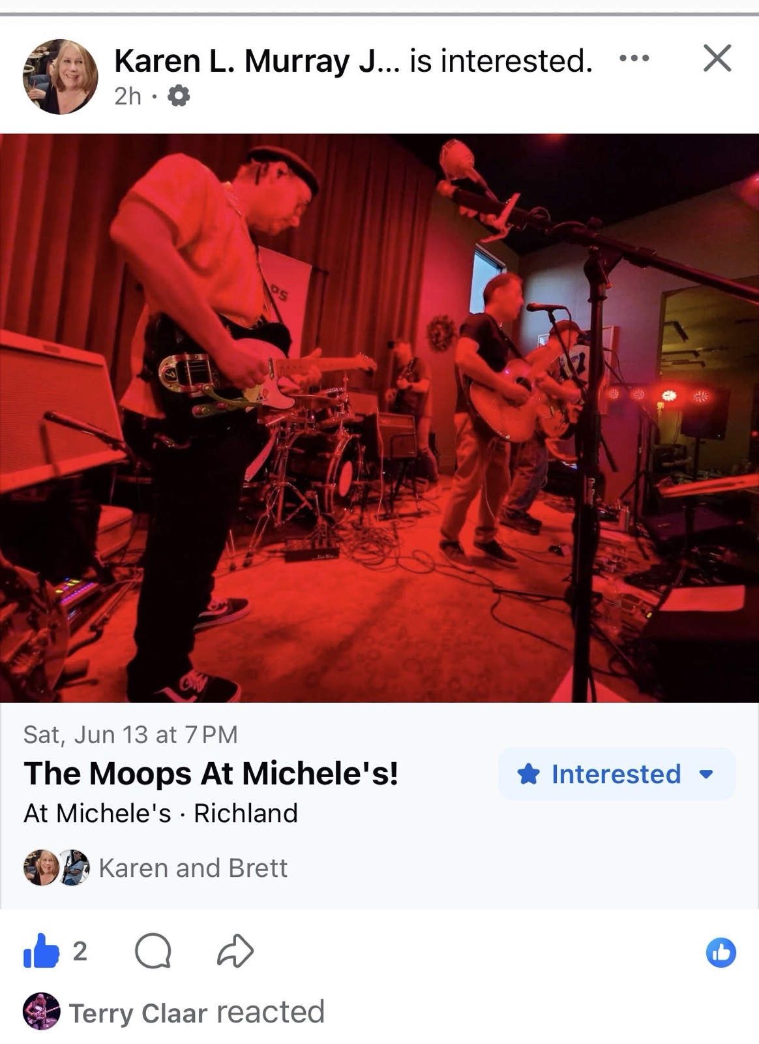The height and width of the screenshot is (1044, 759).
Task: Open The Moops At Michele's! event title
Action: [211, 774]
